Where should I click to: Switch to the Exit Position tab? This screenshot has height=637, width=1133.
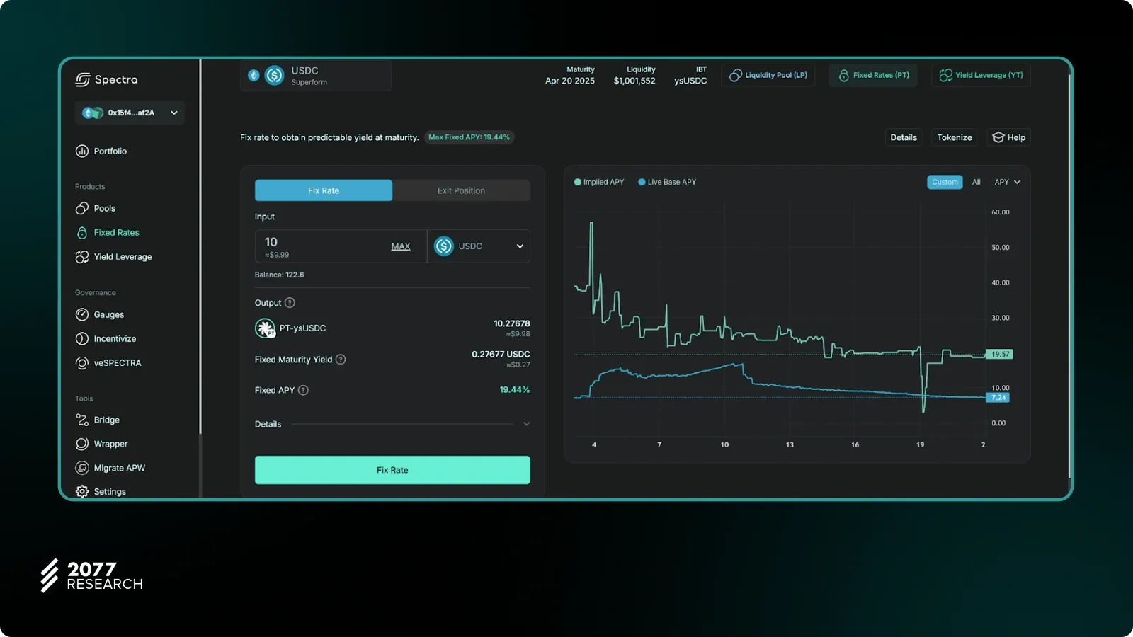click(x=461, y=190)
